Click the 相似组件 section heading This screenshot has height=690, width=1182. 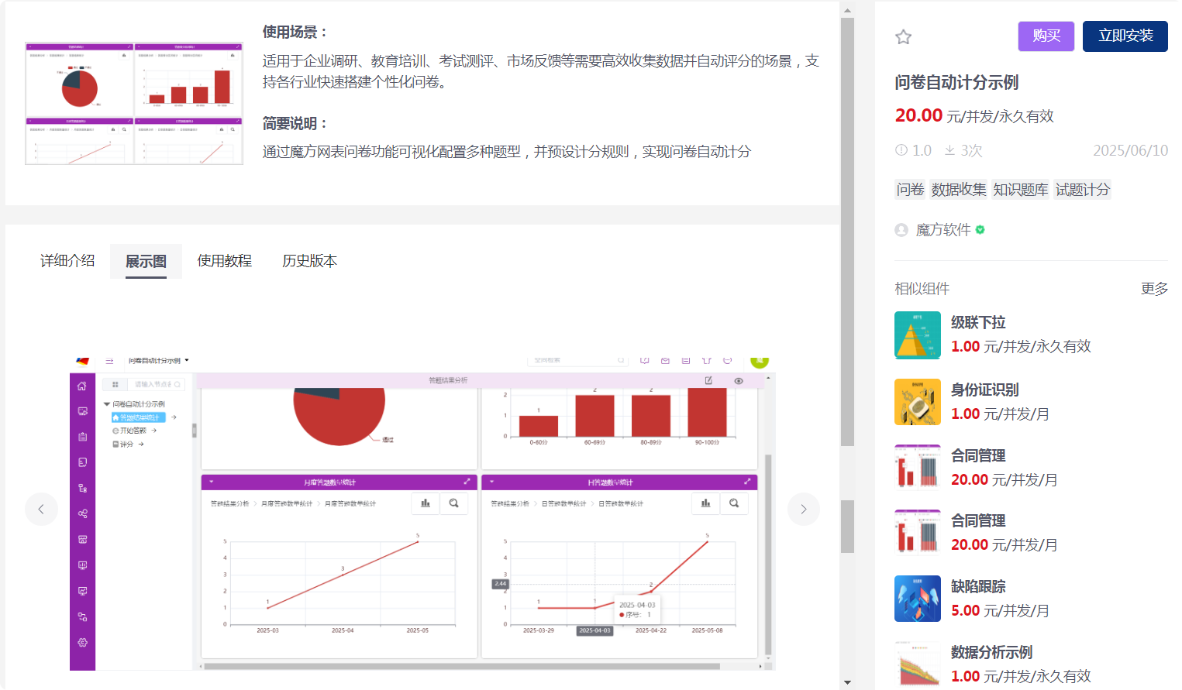922,289
